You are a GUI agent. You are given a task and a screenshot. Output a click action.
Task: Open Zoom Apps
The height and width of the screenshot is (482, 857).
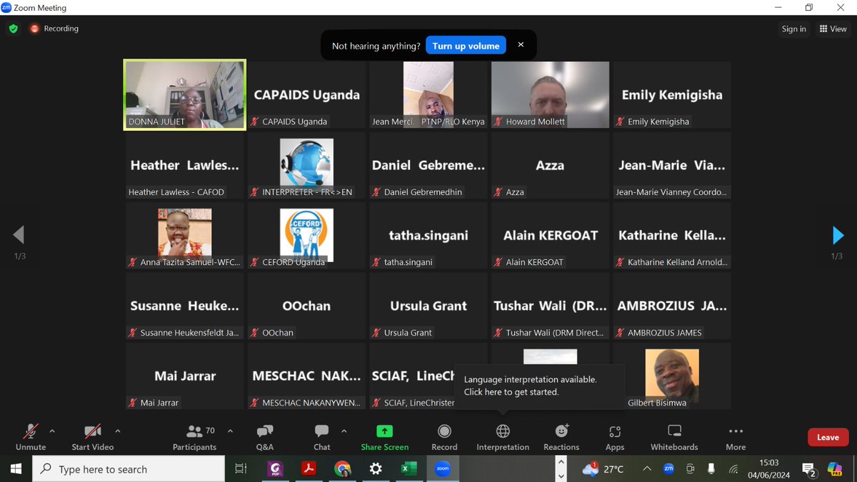(615, 436)
